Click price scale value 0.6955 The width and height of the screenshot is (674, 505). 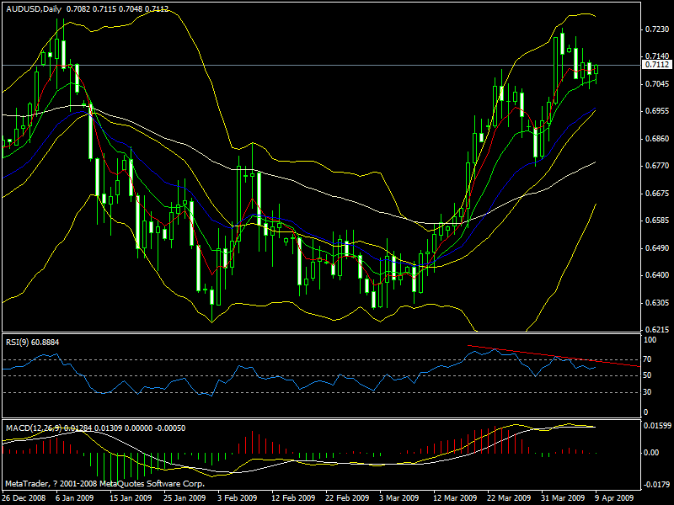657,111
